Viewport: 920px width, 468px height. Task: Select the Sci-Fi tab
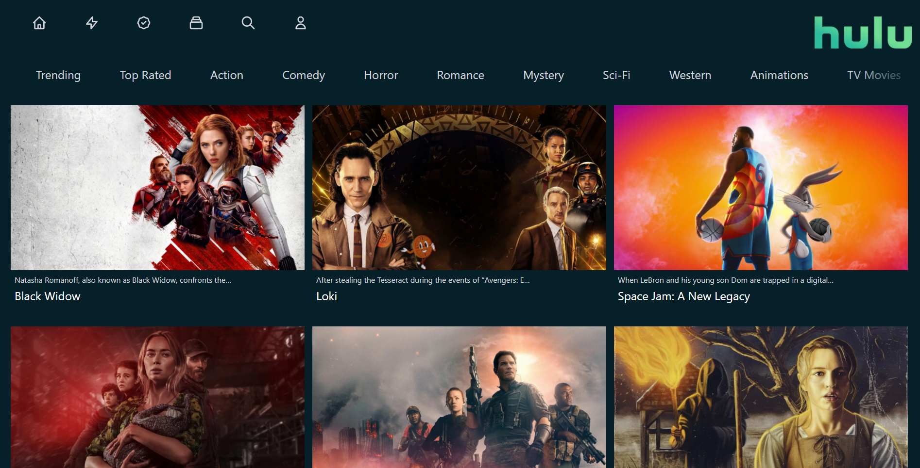pyautogui.click(x=616, y=75)
